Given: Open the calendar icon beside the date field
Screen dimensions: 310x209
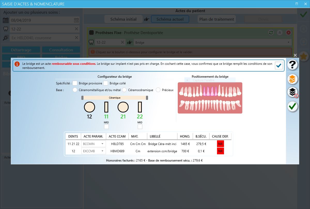Looking at the screenshot, I should pyautogui.click(x=76, y=20).
